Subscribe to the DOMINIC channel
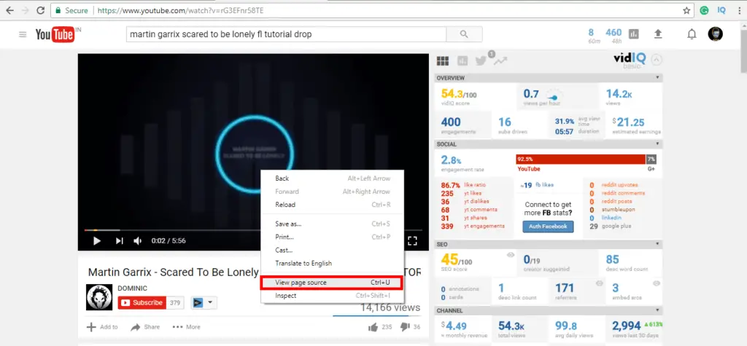Viewport: 747px width, 346px height. (x=142, y=303)
